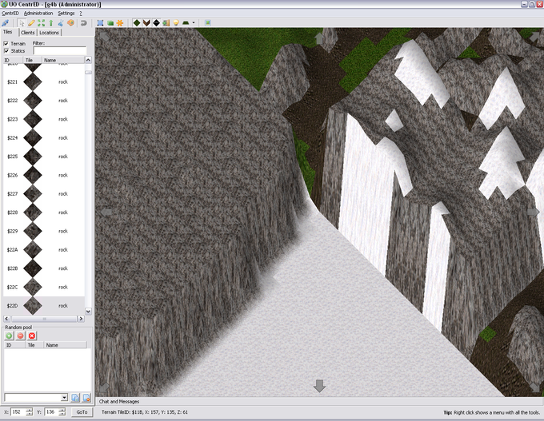Open dropdown arrow next to terrain toolbar icon
The height and width of the screenshot is (421, 544).
(x=195, y=23)
